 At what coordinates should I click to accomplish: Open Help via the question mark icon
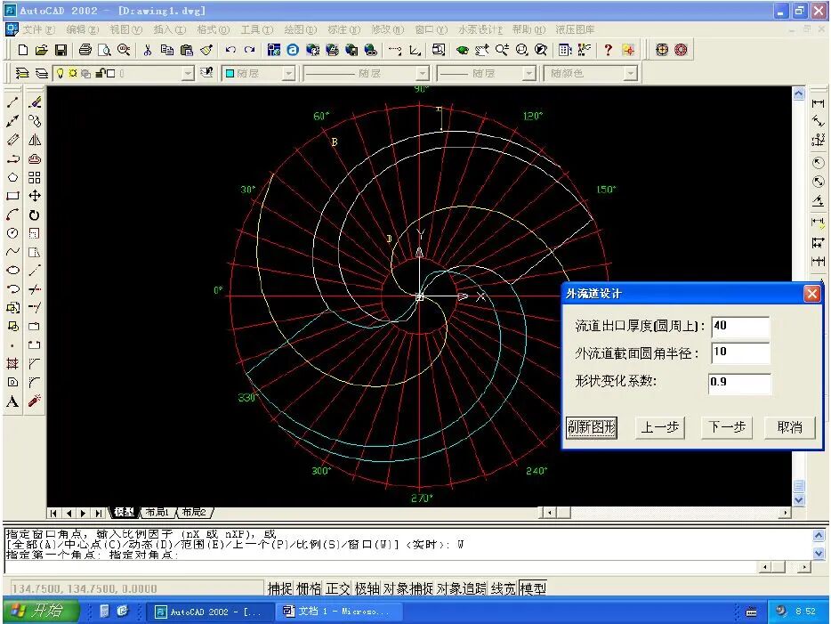[x=608, y=50]
